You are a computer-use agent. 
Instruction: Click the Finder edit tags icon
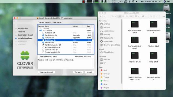click(x=157, y=16)
